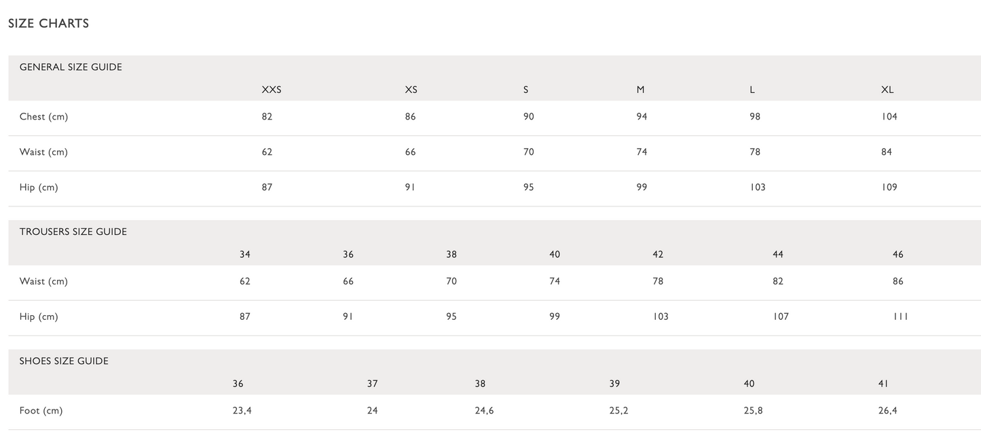Click the GENERAL SIZE GUIDE title

tap(71, 67)
